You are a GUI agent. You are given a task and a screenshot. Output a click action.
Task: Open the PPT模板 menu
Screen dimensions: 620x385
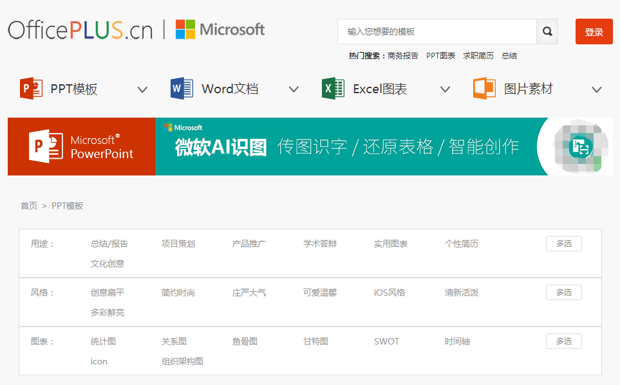coord(74,89)
